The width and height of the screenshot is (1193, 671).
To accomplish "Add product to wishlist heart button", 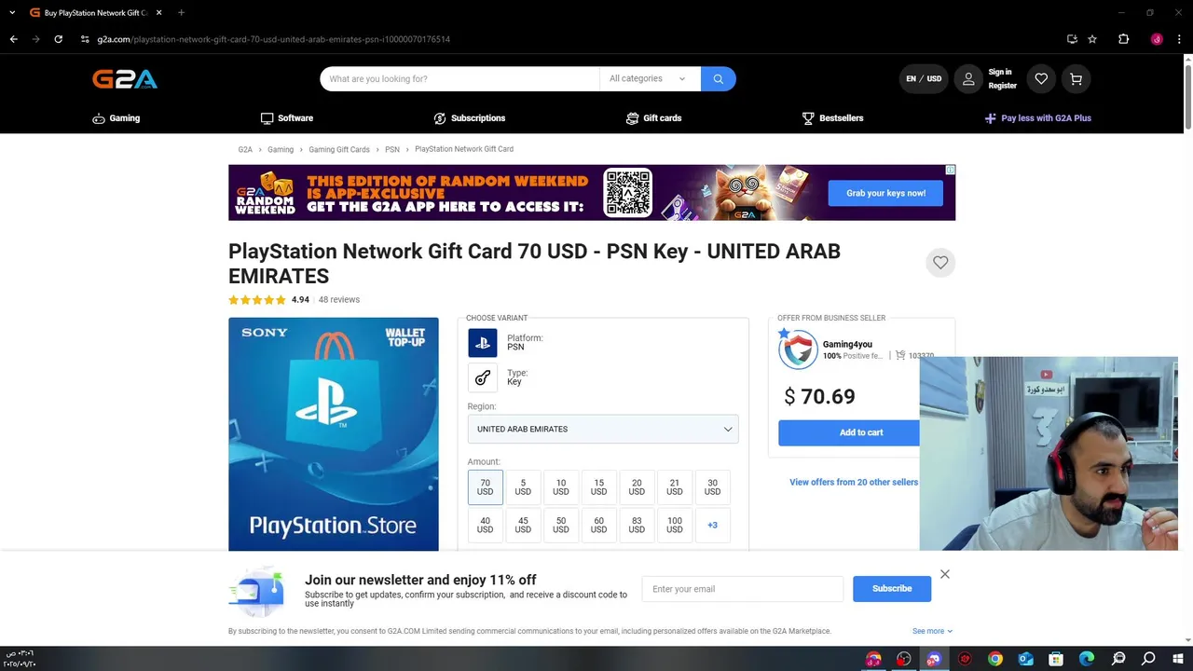I will (x=940, y=263).
